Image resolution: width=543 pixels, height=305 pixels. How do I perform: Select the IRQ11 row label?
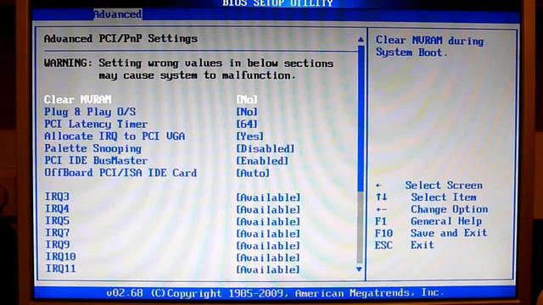[x=60, y=269]
